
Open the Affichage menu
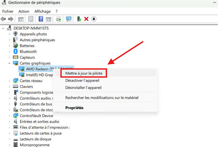43,11
